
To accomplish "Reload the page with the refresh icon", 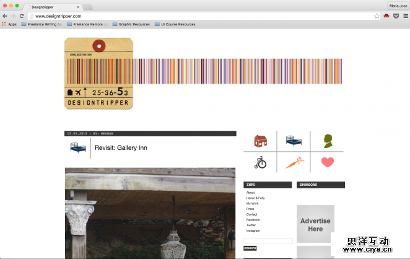I will [x=22, y=16].
